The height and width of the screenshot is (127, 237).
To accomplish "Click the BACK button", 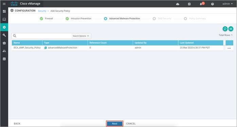I will [17, 124].
